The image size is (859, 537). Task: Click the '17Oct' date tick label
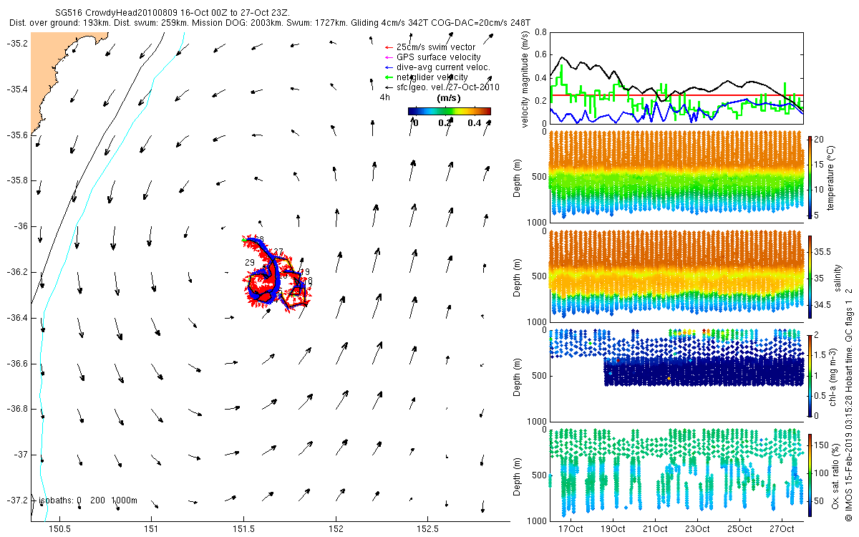click(x=571, y=529)
